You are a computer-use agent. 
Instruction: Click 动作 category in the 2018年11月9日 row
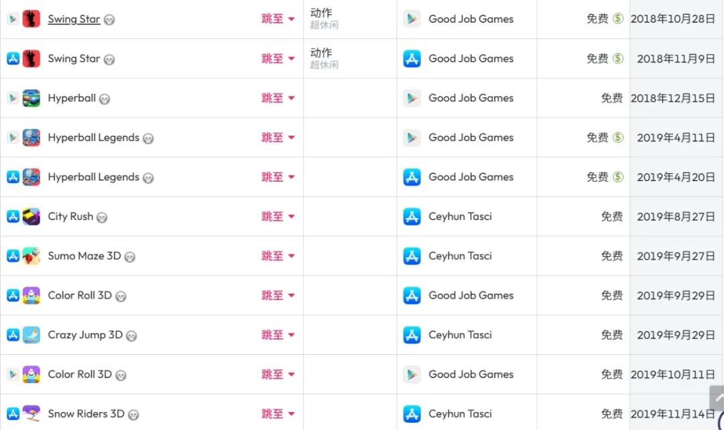(x=321, y=52)
